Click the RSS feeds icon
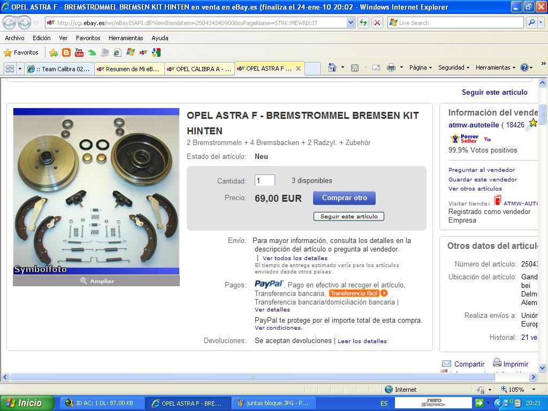This screenshot has width=548, height=411. pyautogui.click(x=355, y=68)
